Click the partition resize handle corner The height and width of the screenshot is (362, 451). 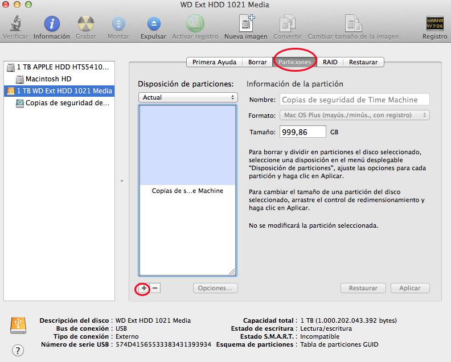click(x=232, y=272)
